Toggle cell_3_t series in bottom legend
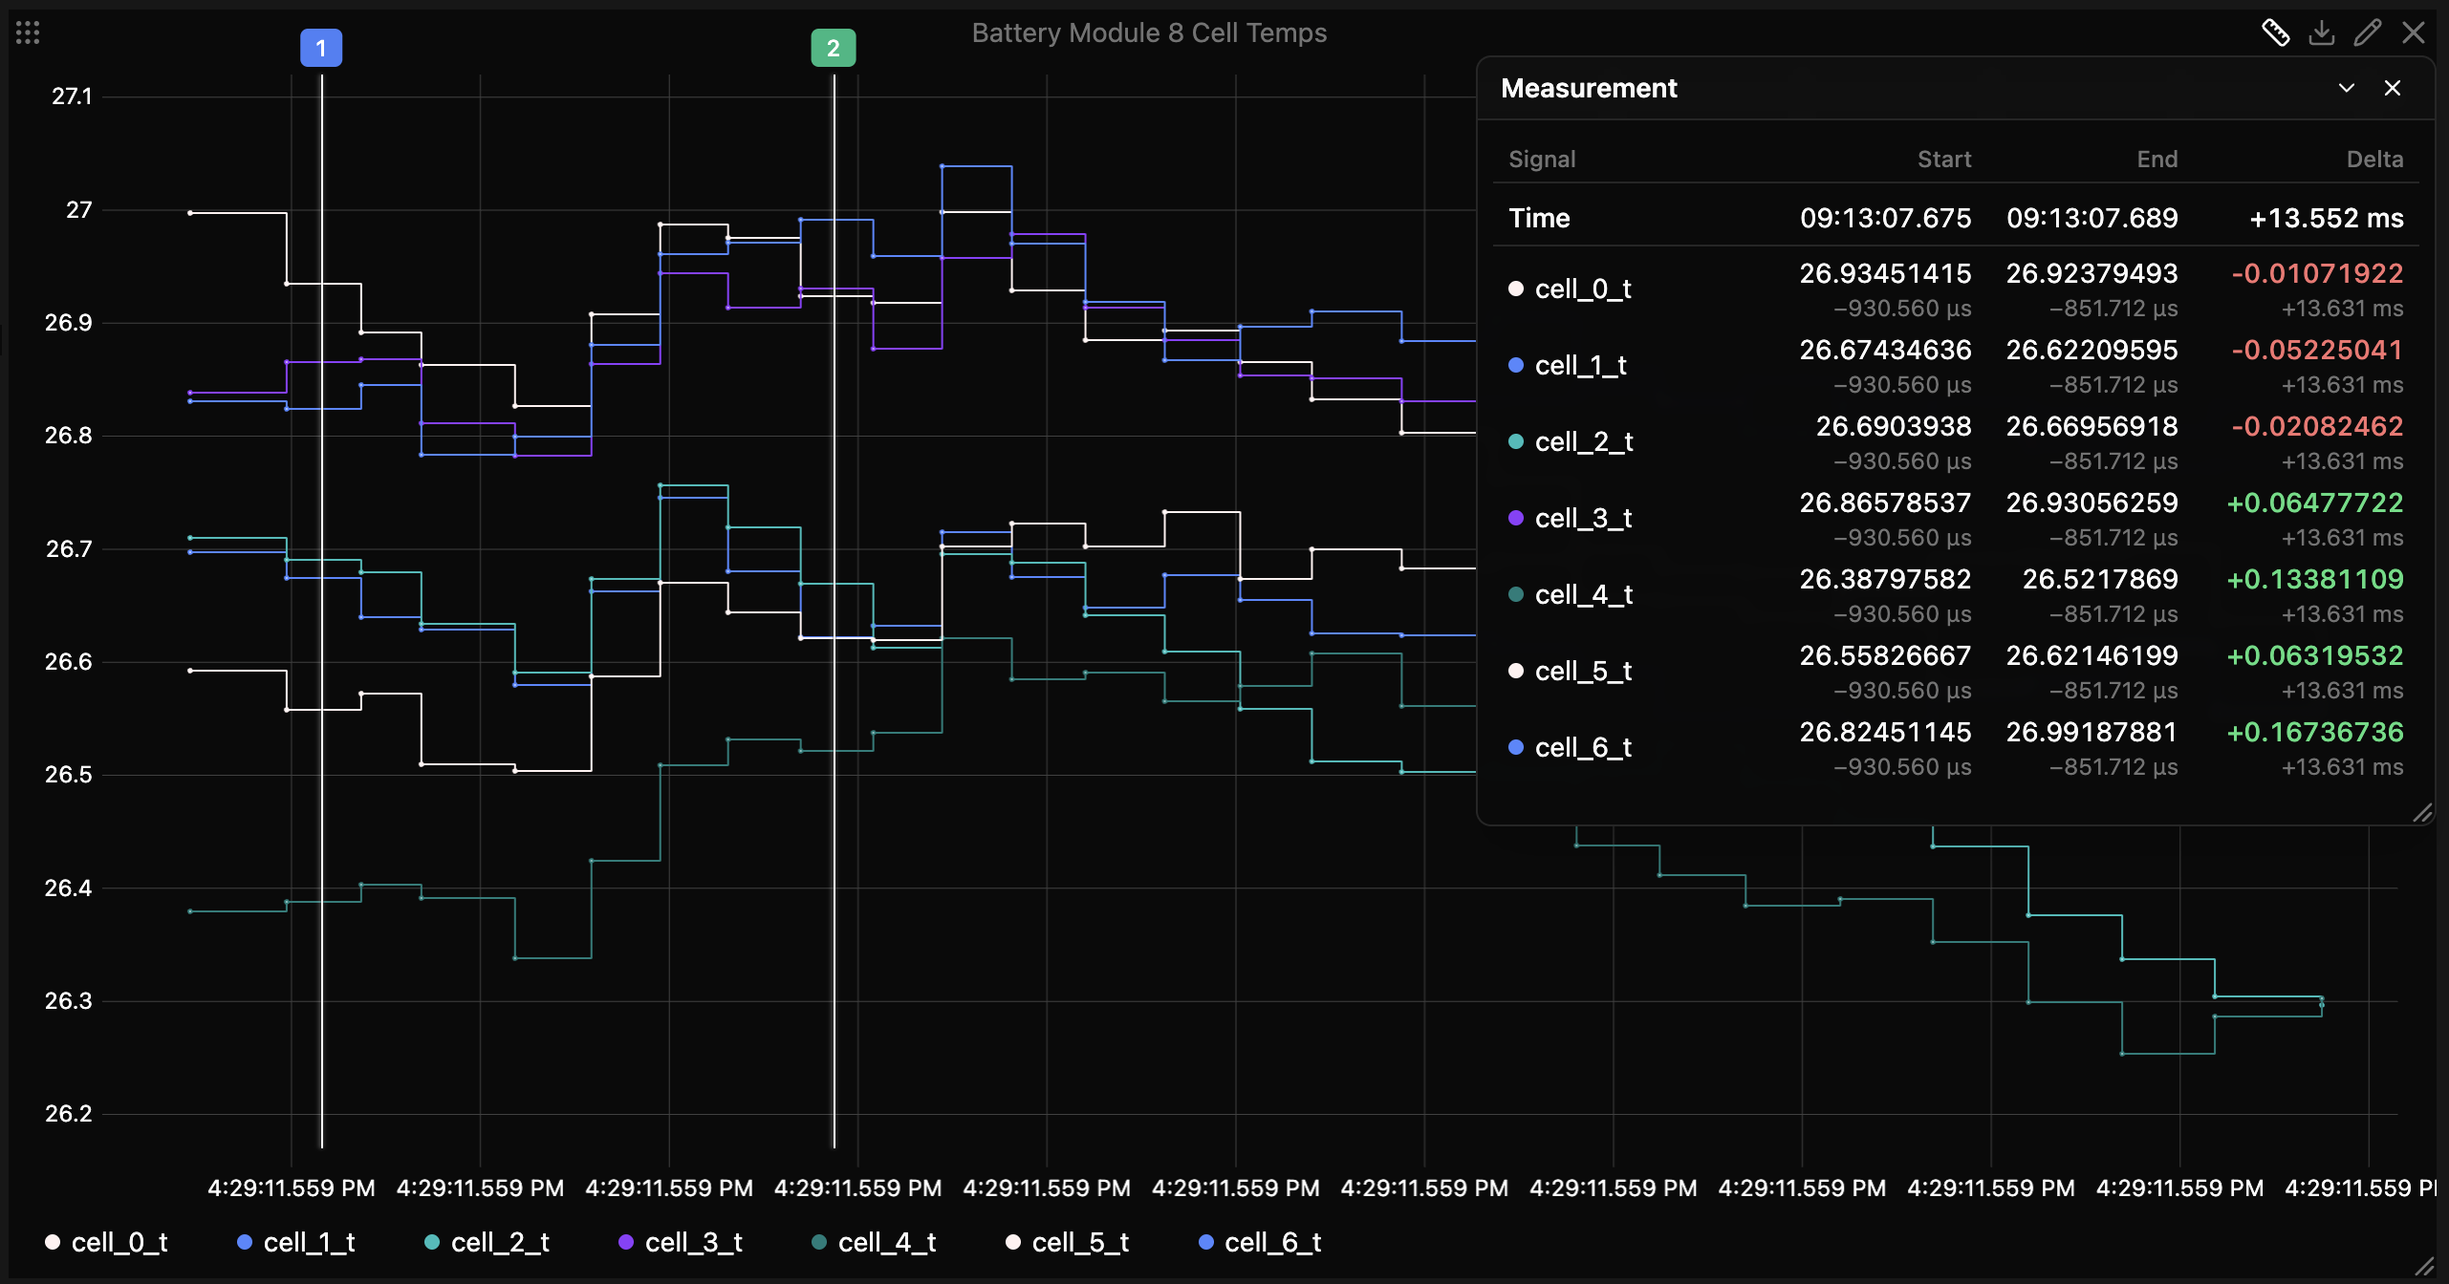 [x=681, y=1242]
